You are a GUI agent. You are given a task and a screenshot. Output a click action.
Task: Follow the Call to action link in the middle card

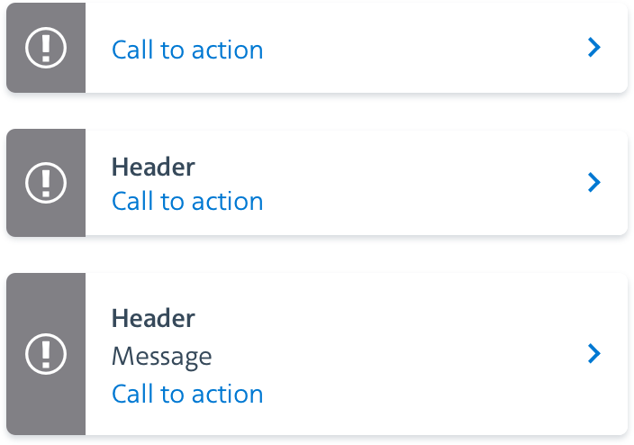tap(187, 201)
